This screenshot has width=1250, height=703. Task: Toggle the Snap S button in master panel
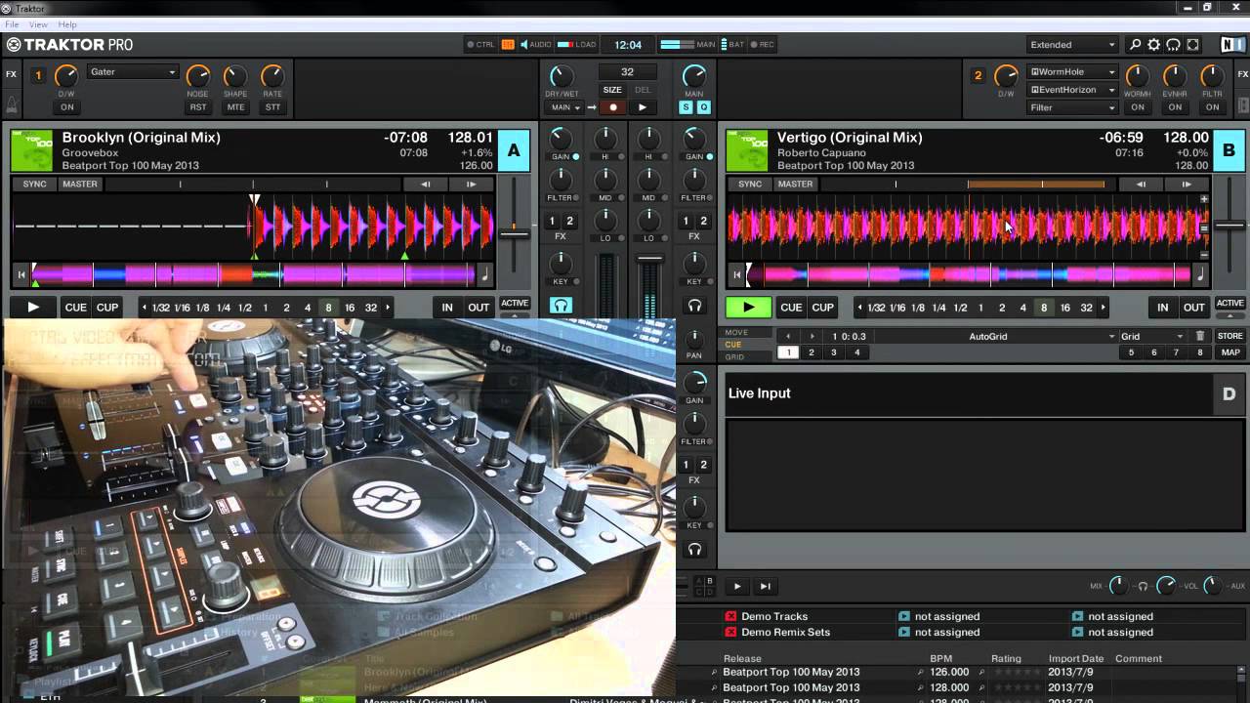click(x=686, y=107)
